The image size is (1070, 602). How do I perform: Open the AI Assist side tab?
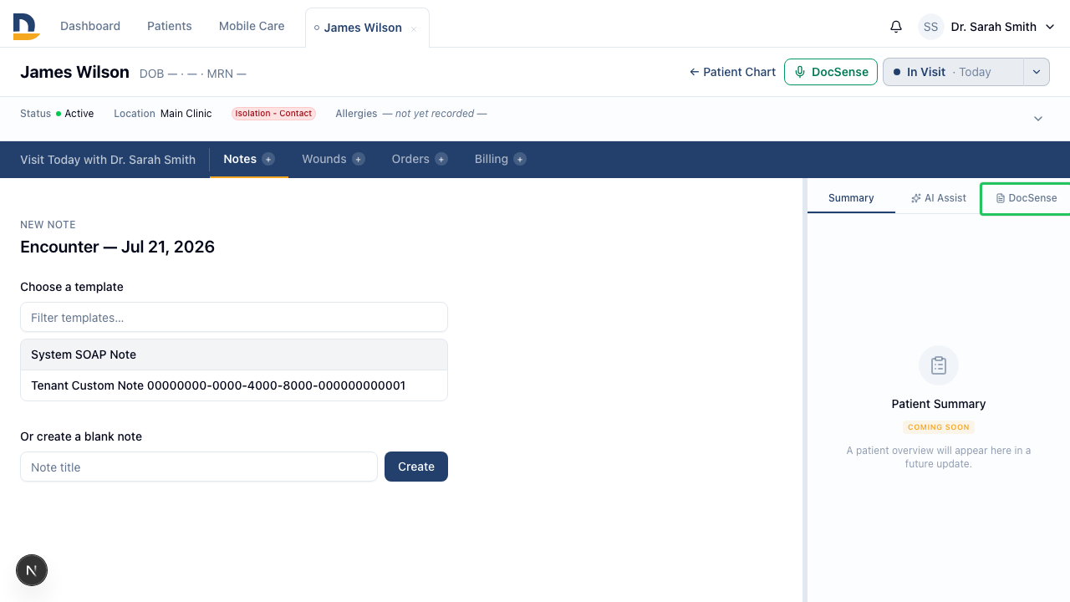(939, 198)
